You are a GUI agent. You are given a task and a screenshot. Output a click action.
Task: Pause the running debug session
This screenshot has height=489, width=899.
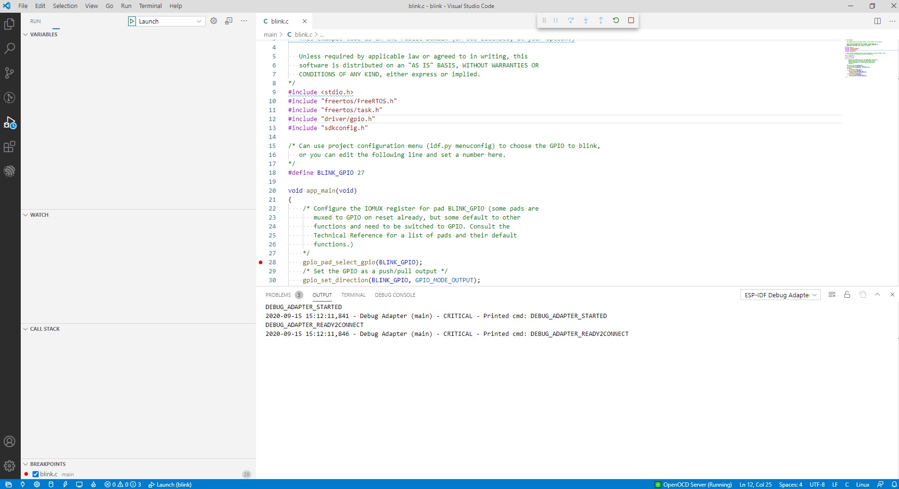(x=555, y=21)
